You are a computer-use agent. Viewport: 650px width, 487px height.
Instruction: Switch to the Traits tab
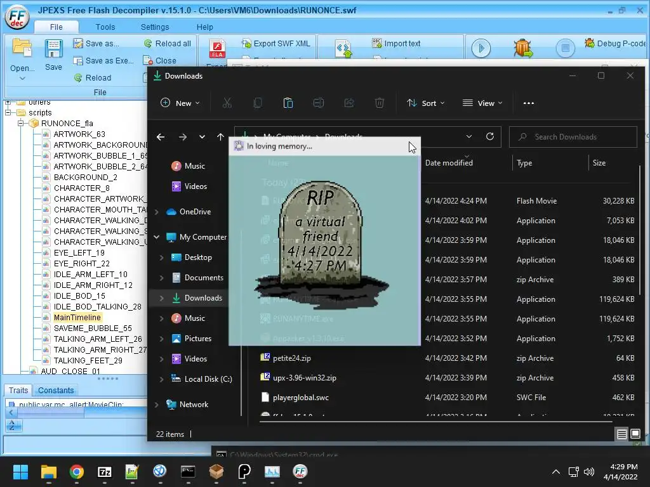pos(18,390)
